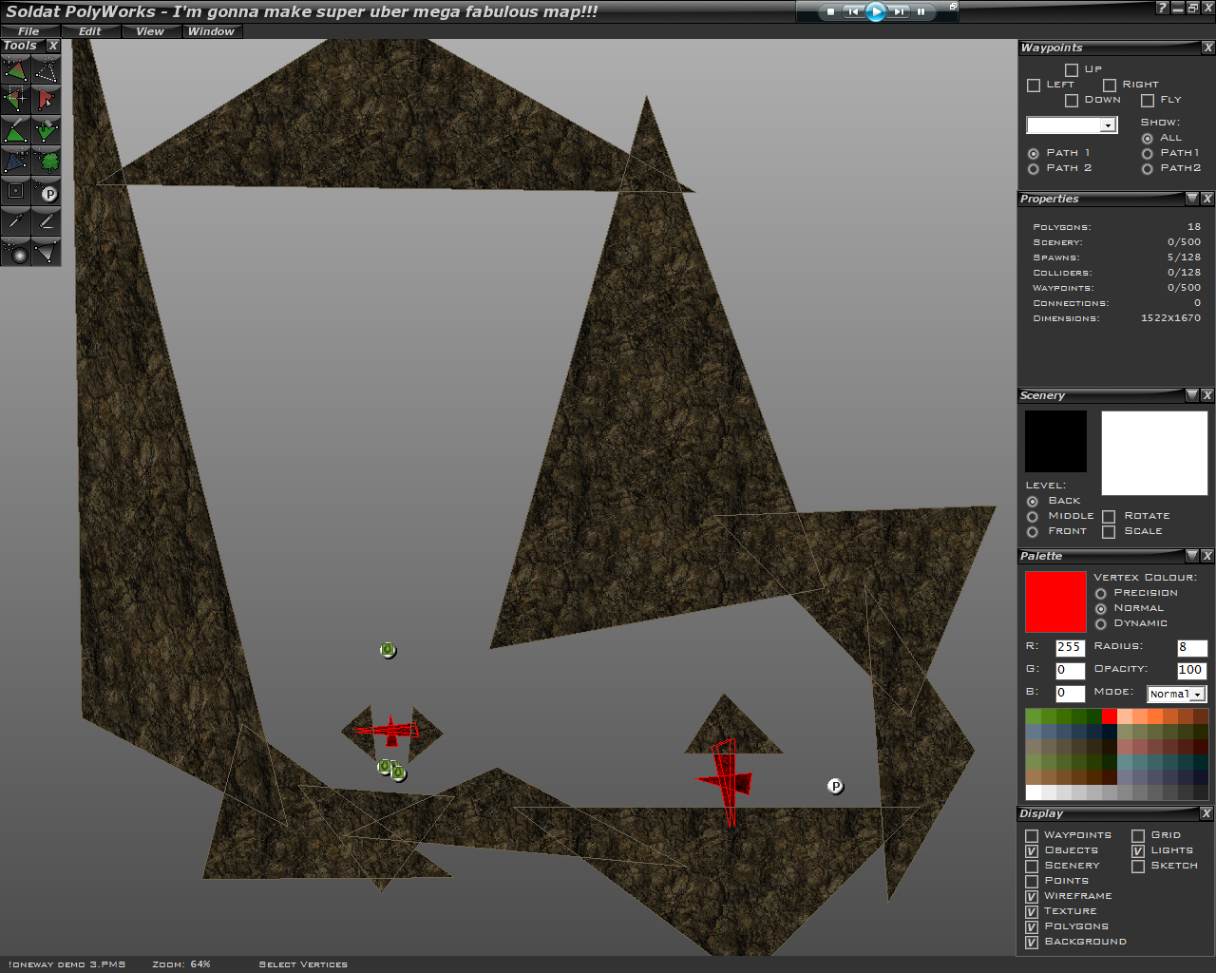1216x973 pixels.
Task: Toggle the Wireframe display checkbox
Action: point(1032,896)
